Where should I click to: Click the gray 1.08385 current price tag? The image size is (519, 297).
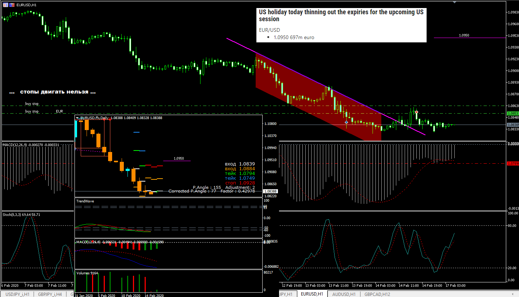click(512, 125)
